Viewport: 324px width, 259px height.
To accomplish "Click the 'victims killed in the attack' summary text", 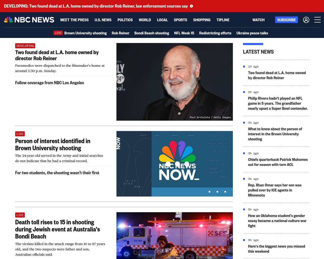I will coord(60,249).
